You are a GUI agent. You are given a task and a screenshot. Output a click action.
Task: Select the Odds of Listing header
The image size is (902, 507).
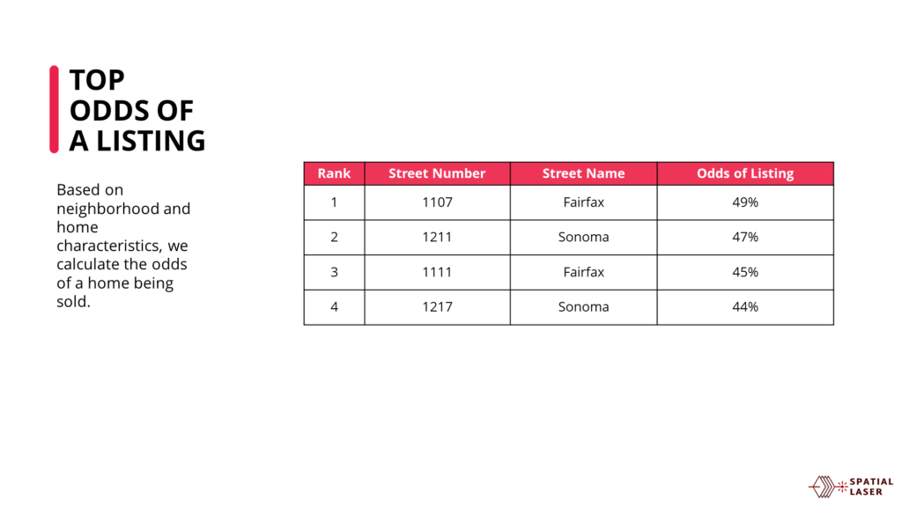pyautogui.click(x=745, y=173)
